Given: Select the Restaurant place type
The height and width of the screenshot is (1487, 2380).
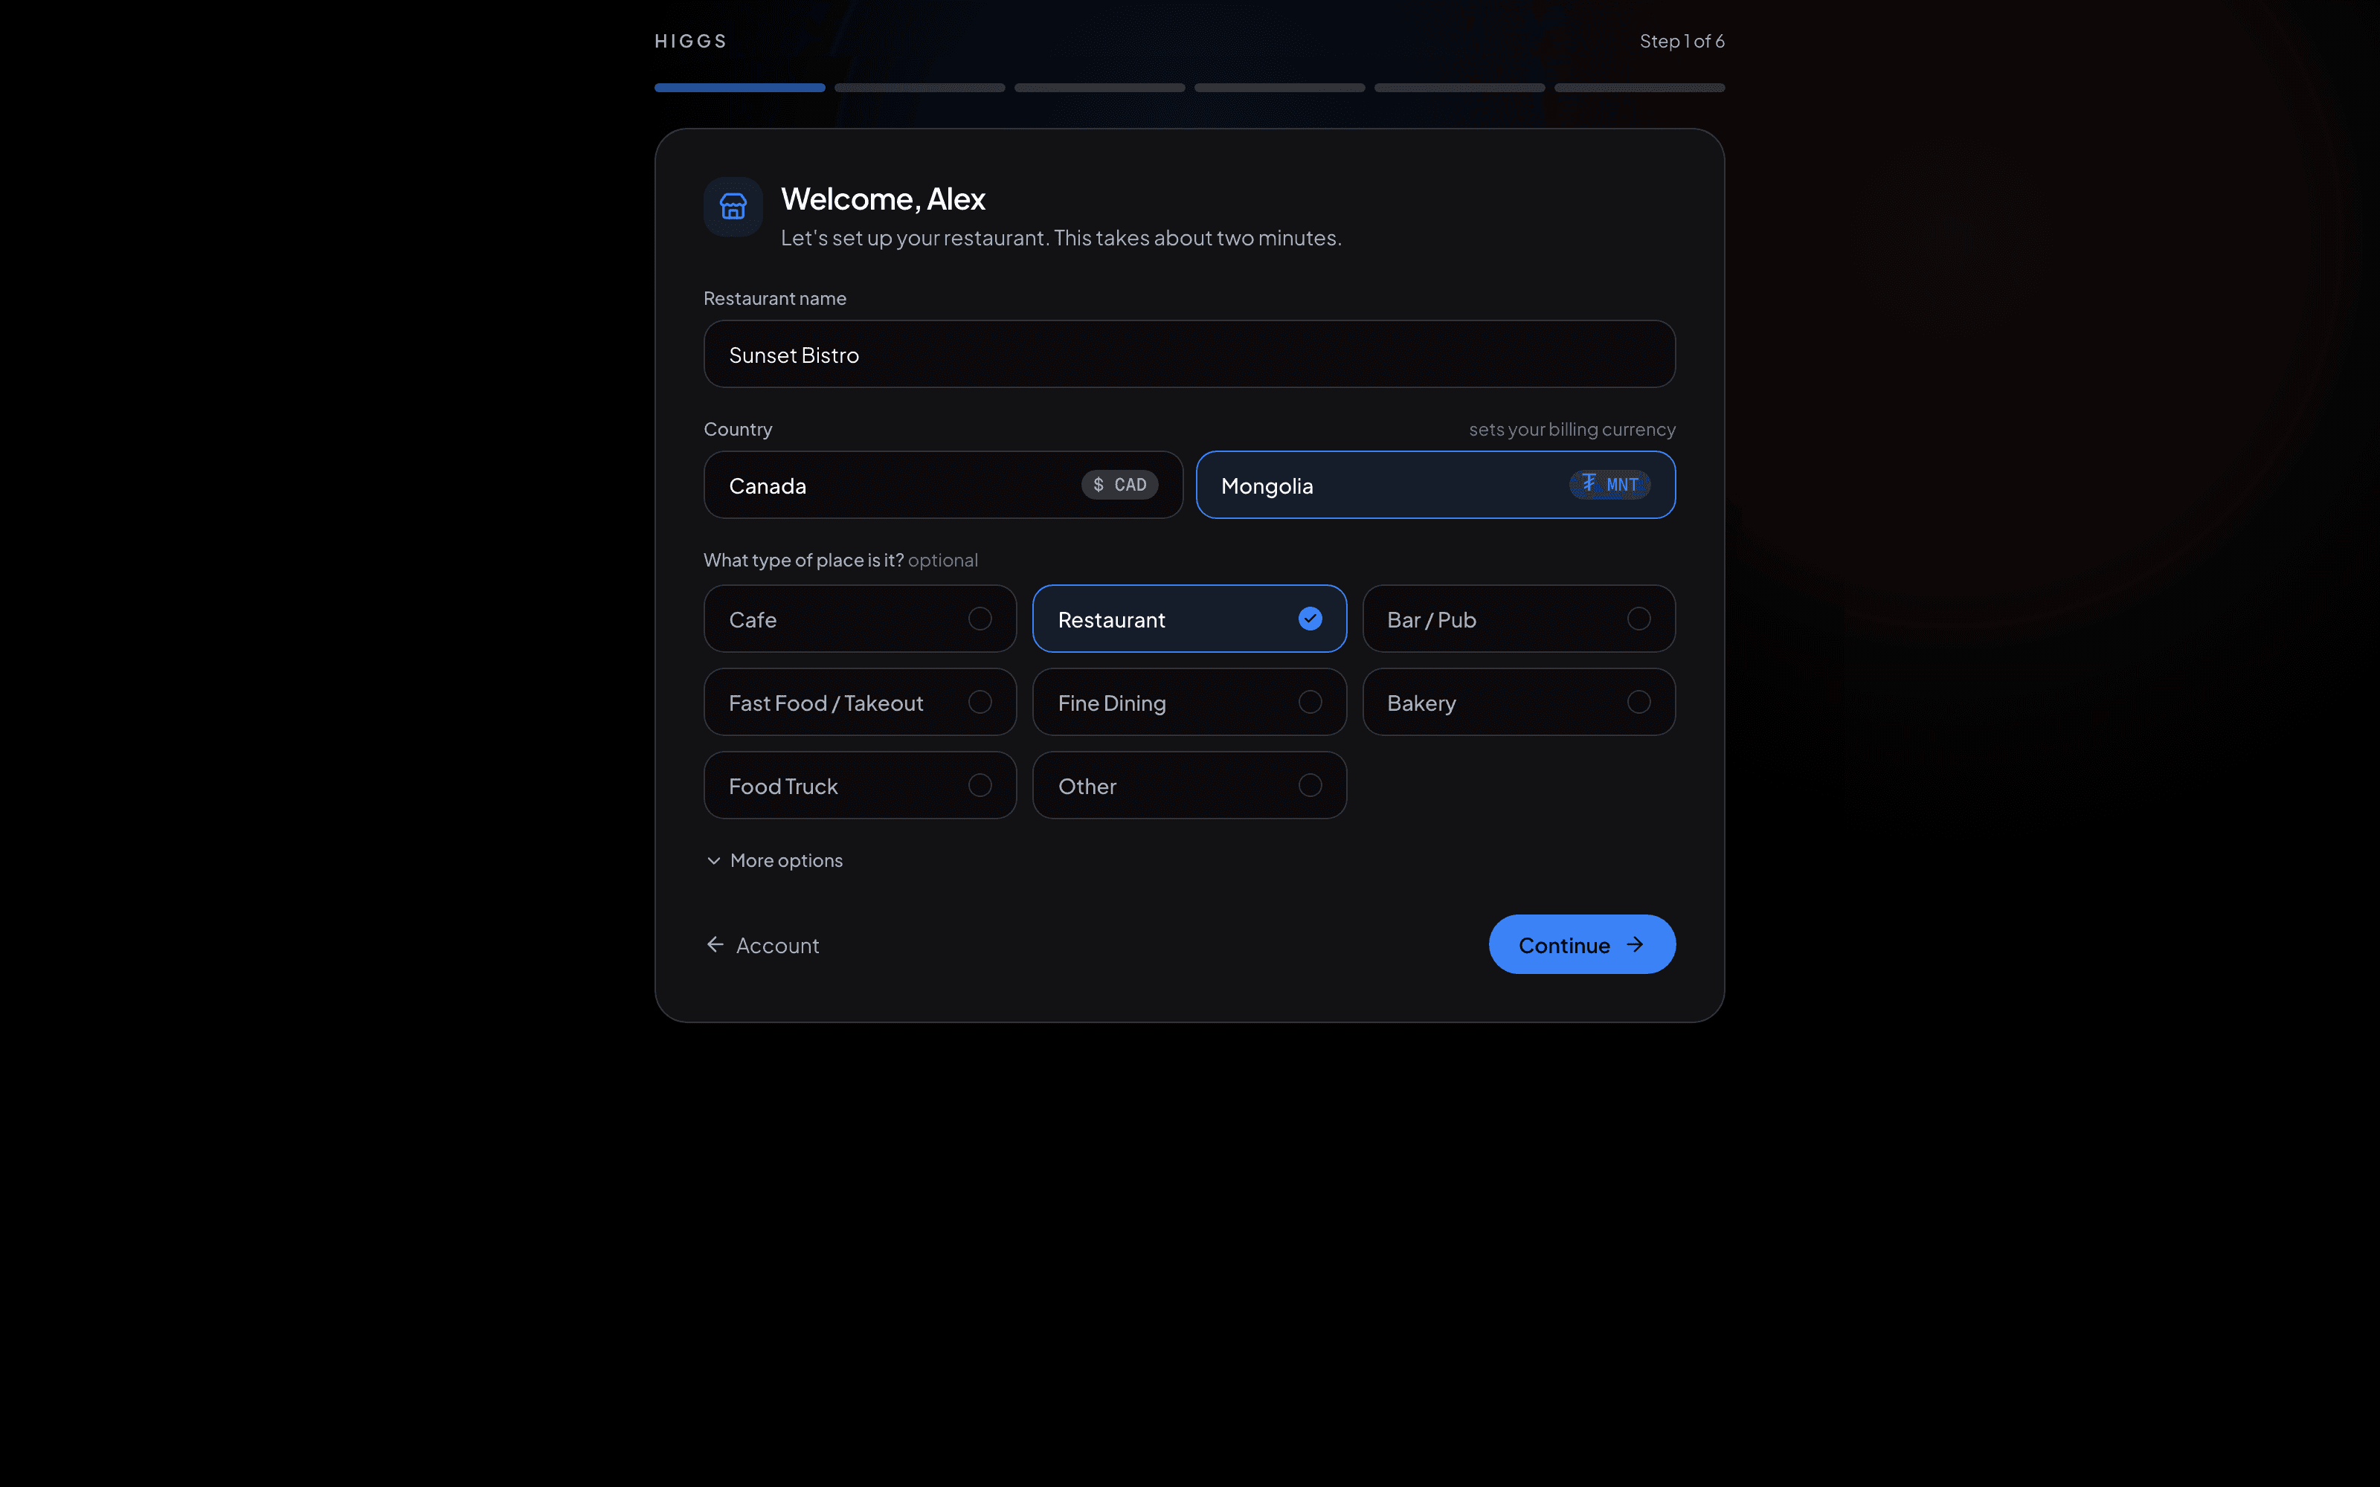Looking at the screenshot, I should pos(1189,619).
